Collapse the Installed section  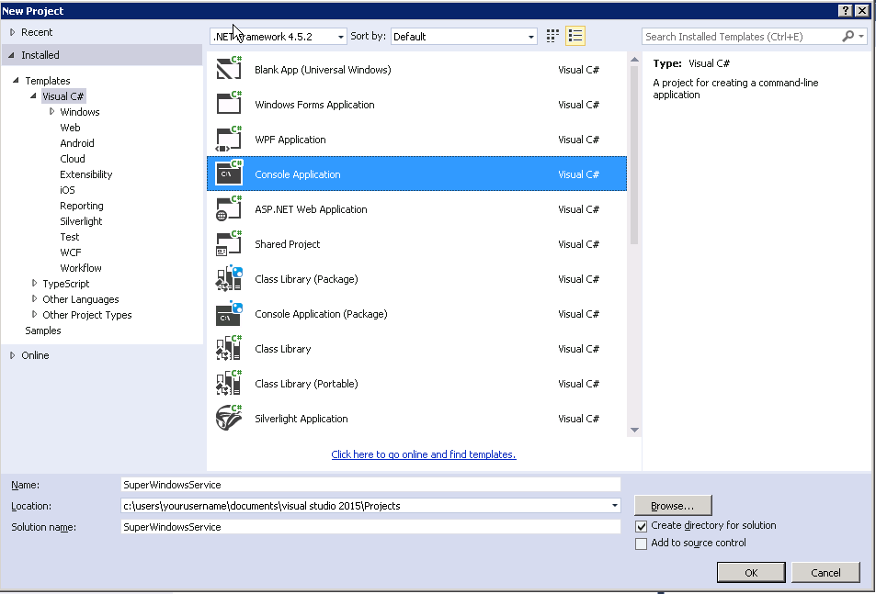click(11, 55)
